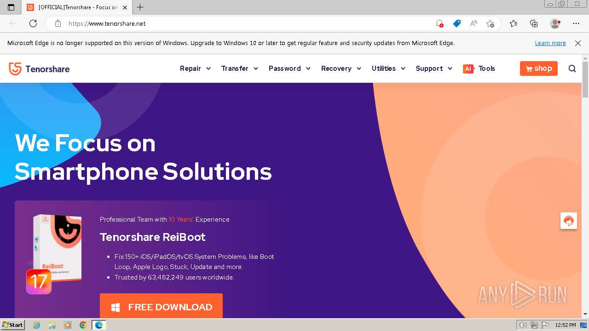Click '10 Years' highlighted text
This screenshot has height=331, width=589.
(181, 219)
